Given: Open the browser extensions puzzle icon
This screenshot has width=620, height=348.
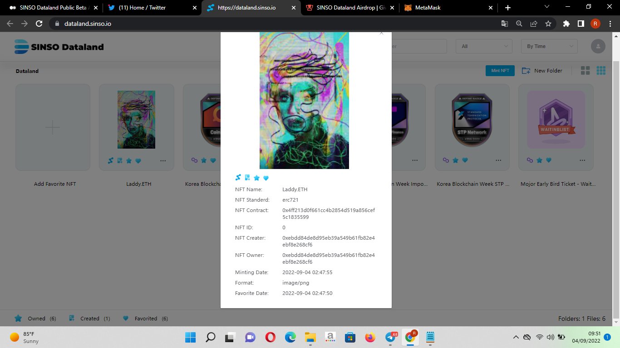Looking at the screenshot, I should [566, 24].
